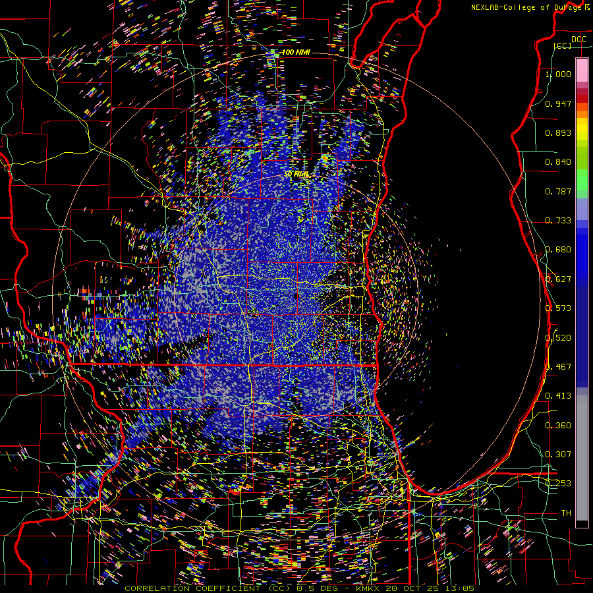Image resolution: width=593 pixels, height=593 pixels.
Task: Click the 0.787 legend value
Action: click(x=558, y=191)
